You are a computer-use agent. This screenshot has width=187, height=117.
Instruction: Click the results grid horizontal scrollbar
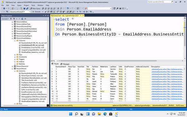point(83,102)
